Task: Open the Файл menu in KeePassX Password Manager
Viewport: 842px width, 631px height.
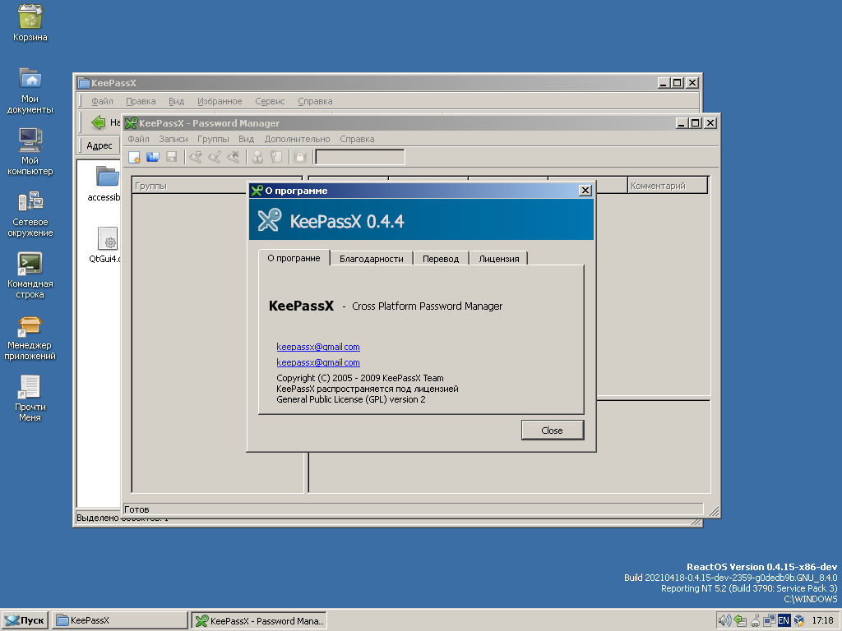Action: tap(138, 139)
